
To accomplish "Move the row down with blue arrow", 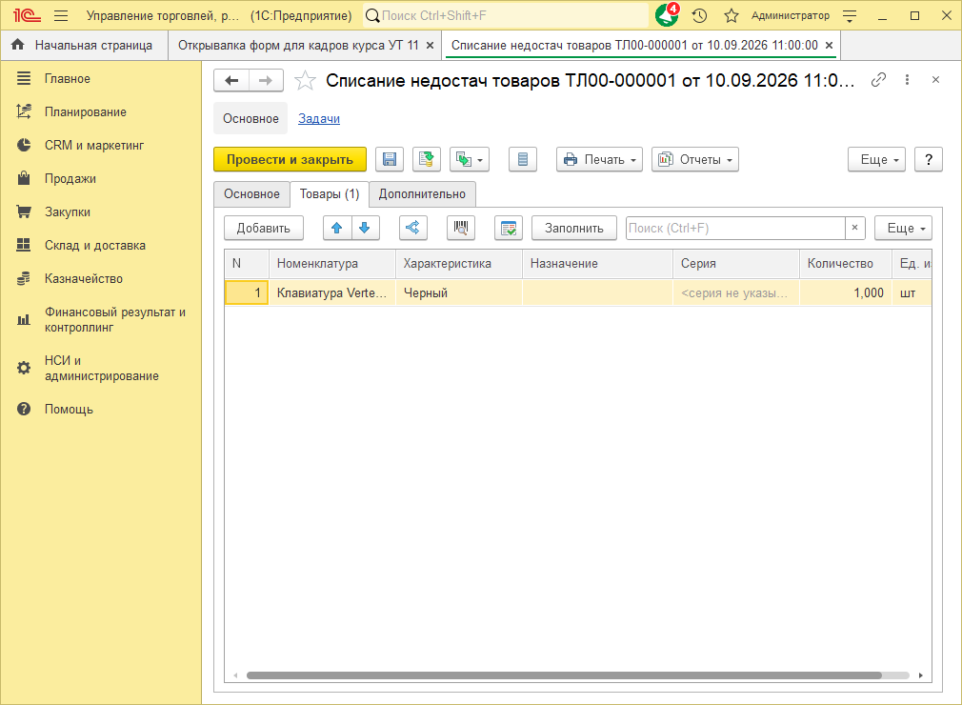I will point(365,229).
